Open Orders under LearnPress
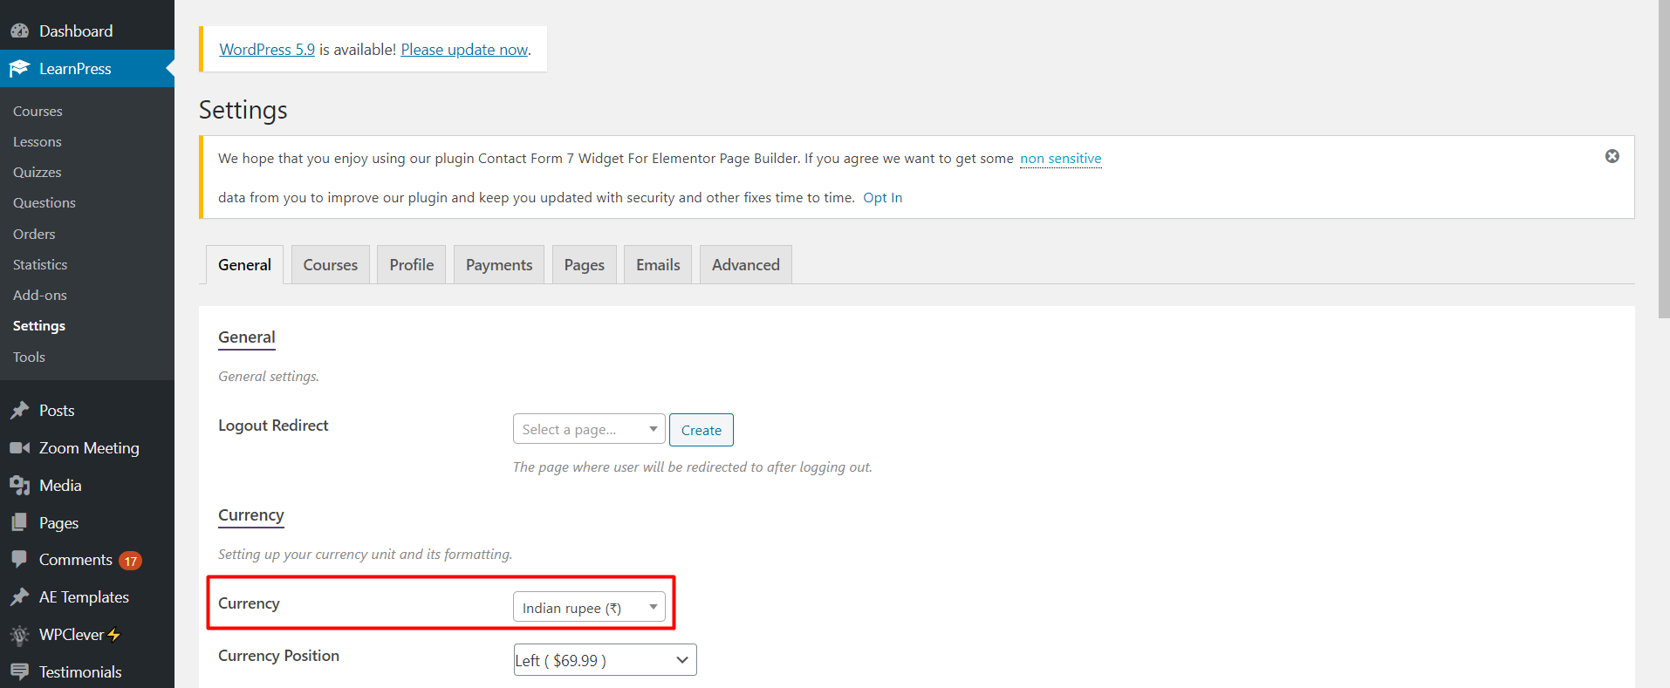1670x688 pixels. pos(34,235)
